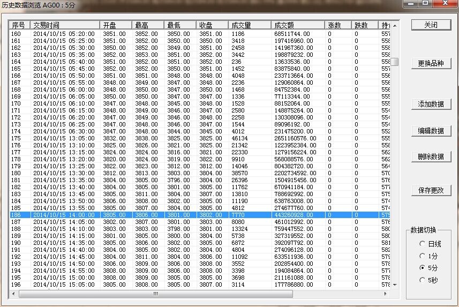Open 编辑数据 to edit the data
459x307 pixels.
pyautogui.click(x=431, y=131)
